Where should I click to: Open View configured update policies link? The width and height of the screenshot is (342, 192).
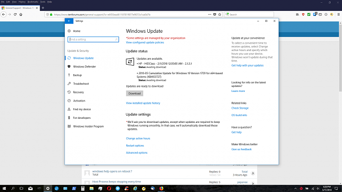(x=145, y=42)
